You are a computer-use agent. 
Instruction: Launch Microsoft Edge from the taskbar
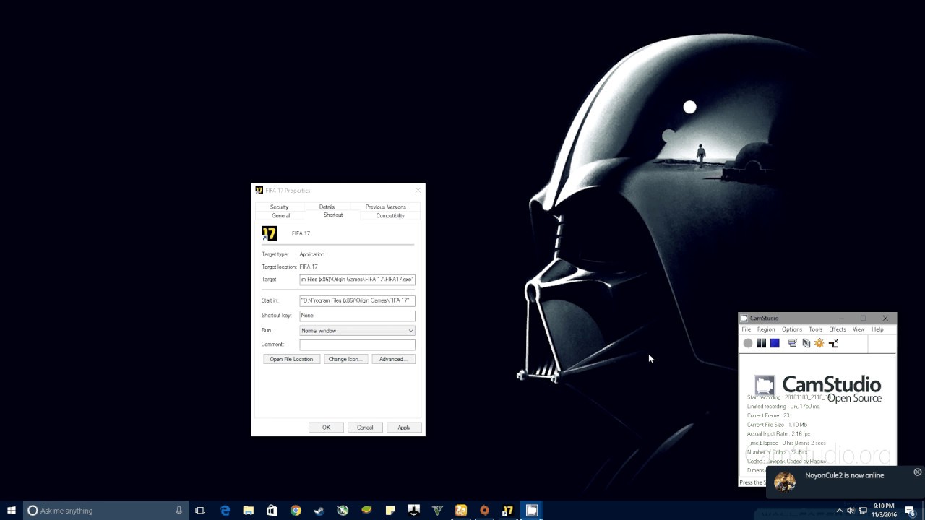tap(225, 511)
